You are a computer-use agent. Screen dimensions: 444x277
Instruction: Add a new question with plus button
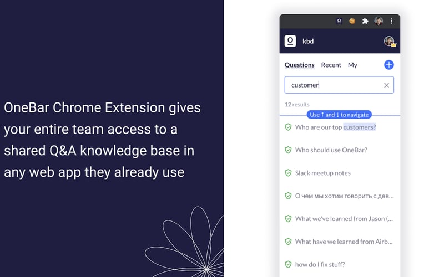[x=389, y=65]
